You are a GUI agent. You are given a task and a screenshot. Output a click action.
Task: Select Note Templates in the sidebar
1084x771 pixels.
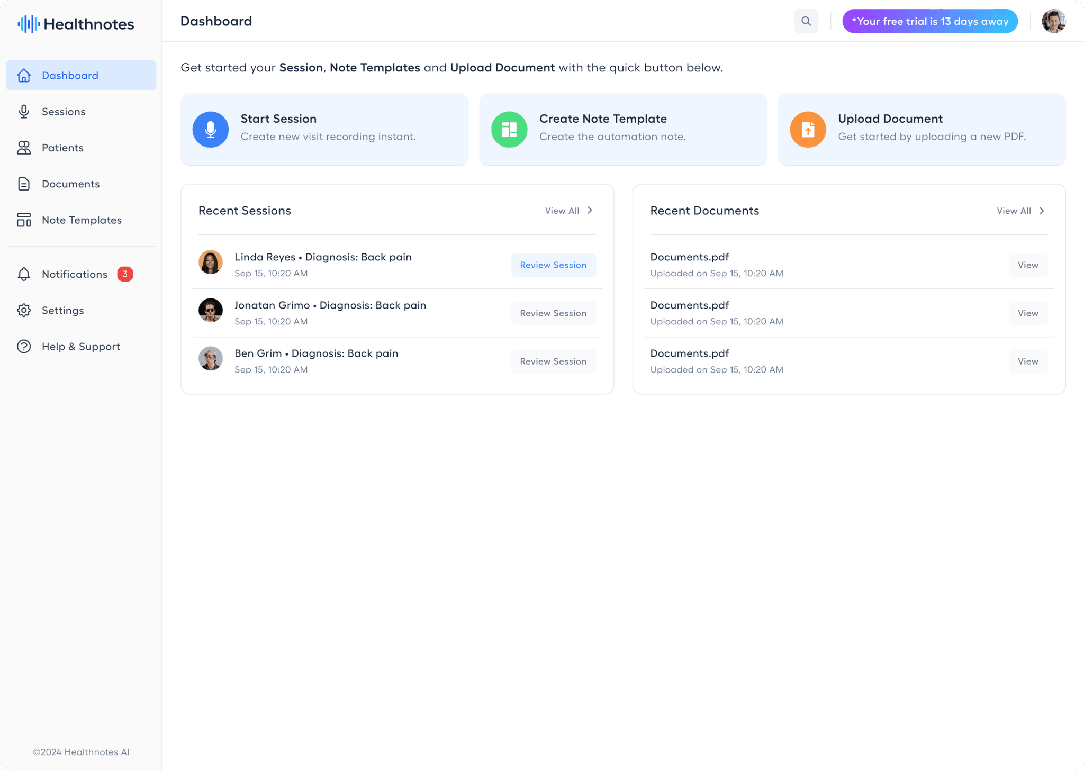click(82, 220)
